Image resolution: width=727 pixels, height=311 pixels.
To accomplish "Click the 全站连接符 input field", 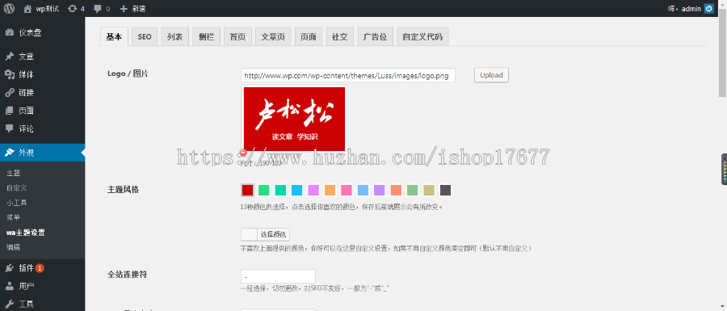I will [x=278, y=276].
